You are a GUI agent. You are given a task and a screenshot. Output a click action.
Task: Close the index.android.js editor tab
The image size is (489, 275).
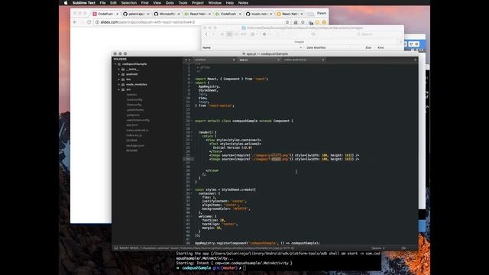pyautogui.click(x=323, y=60)
